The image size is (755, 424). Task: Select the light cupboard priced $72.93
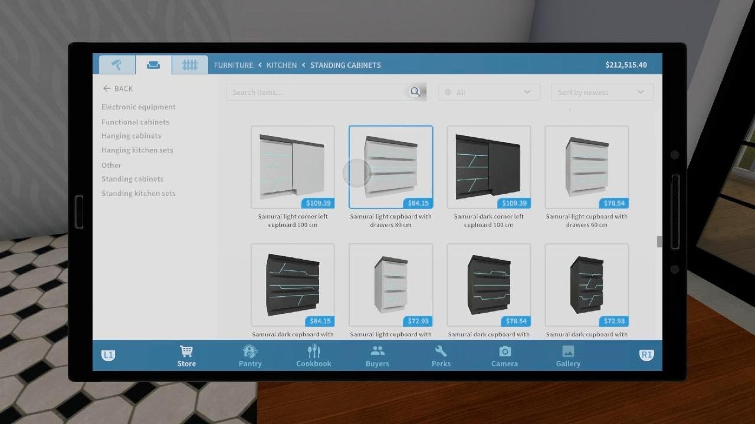(x=390, y=285)
